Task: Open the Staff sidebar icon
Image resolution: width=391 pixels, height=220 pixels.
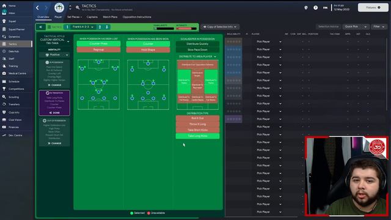Action: [x=4, y=59]
